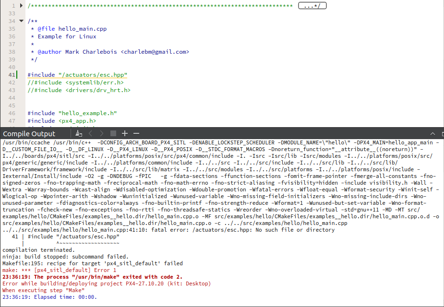Viewport: 444px width, 307px height.
Task: Zoom out Compile Output with minus icon
Action: pos(136,133)
